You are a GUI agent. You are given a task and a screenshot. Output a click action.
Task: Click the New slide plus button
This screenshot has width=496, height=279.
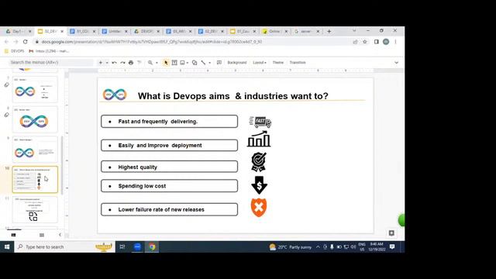coord(101,63)
